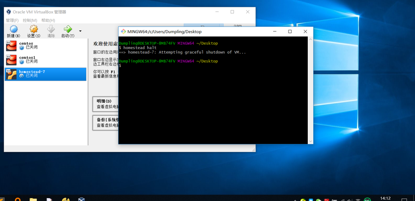
Task: Click the VirtualBox icon on the taskbar
Action: 81,199
